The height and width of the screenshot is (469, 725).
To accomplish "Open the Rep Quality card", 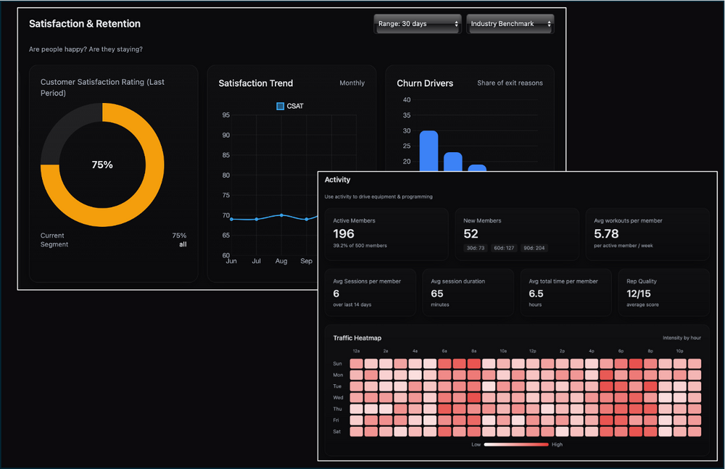I will pos(663,293).
